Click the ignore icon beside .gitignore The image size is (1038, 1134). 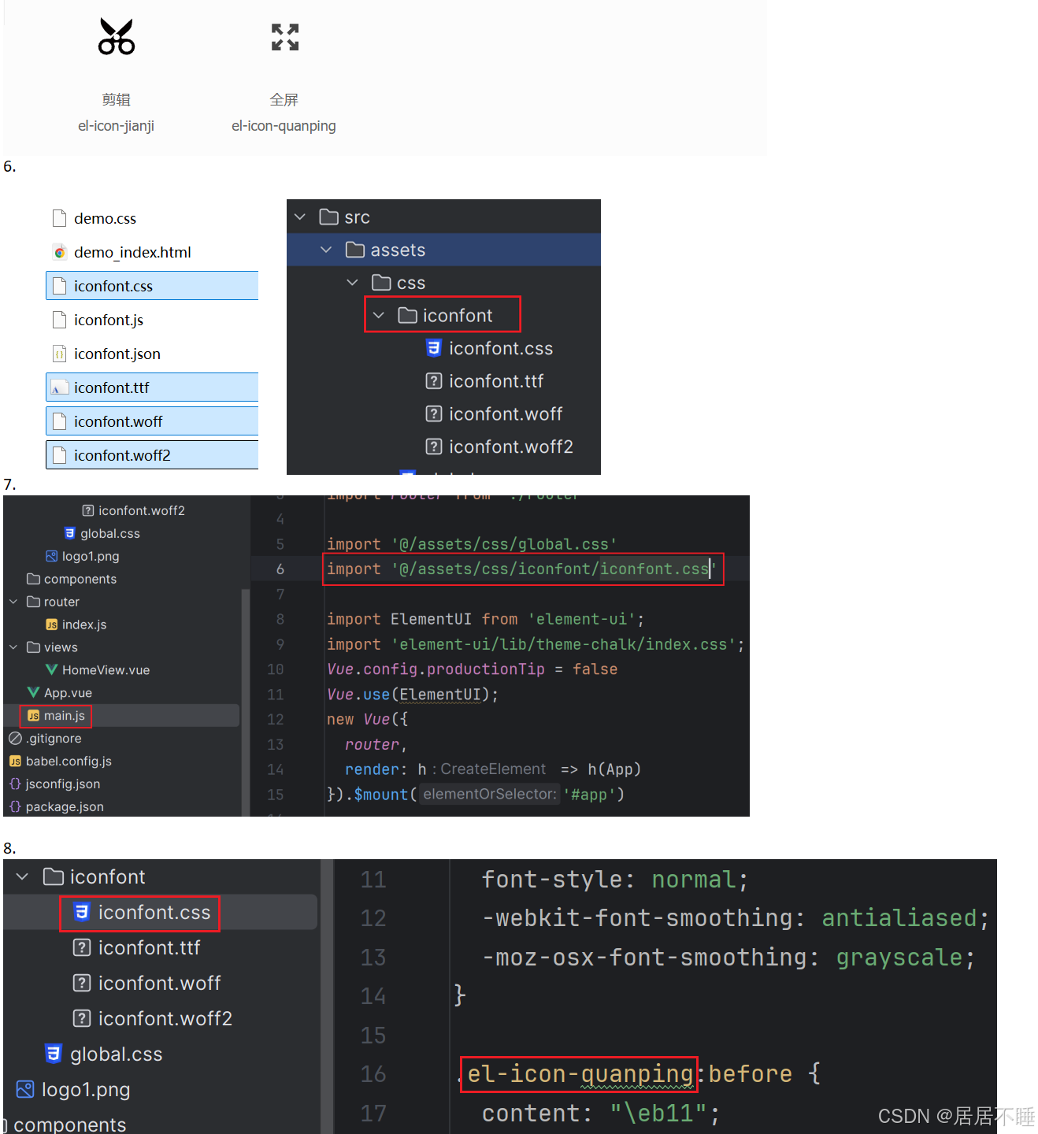point(15,739)
